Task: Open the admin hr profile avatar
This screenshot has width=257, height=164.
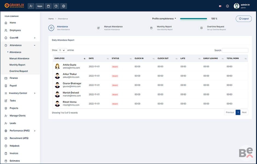Action: (236, 6)
